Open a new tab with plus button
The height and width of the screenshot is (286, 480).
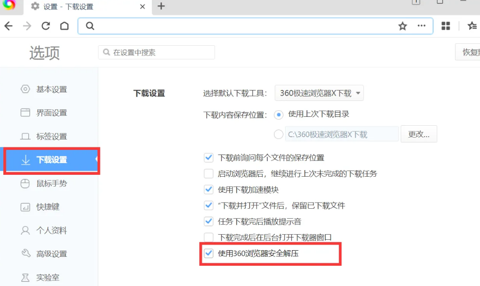coord(161,6)
